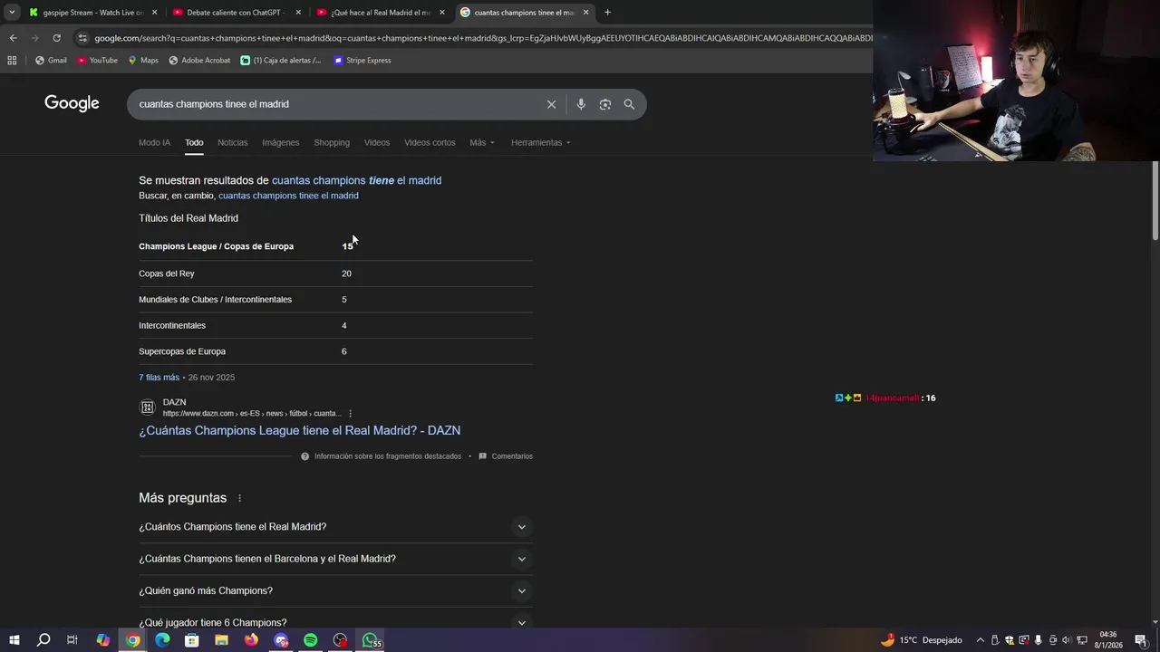Open the DAZN result options menu
The image size is (1160, 652).
tap(350, 414)
